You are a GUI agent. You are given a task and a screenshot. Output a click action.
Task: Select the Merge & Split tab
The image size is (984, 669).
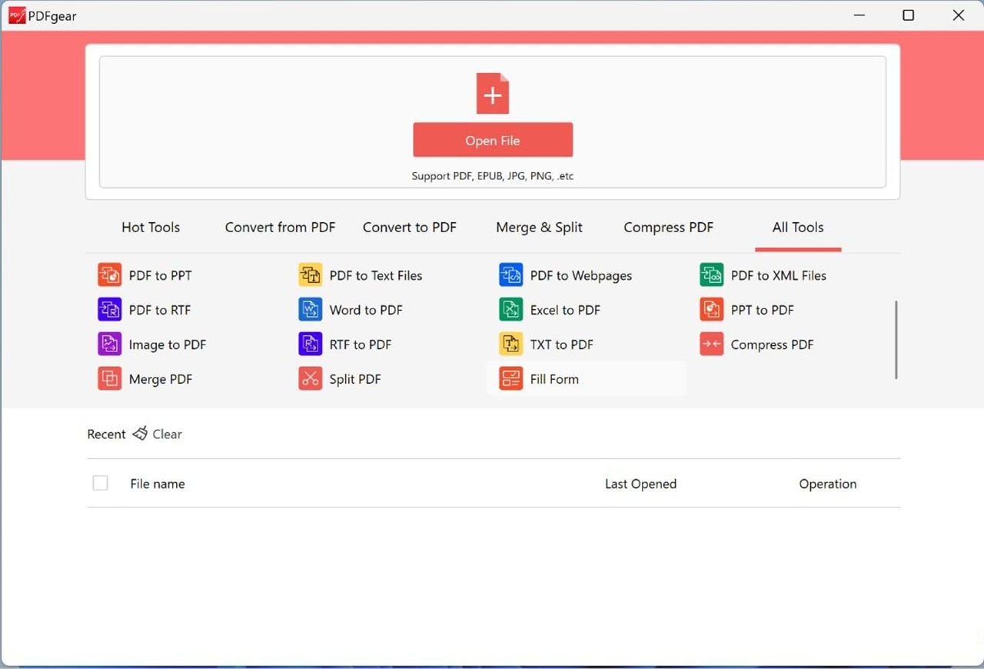click(540, 228)
